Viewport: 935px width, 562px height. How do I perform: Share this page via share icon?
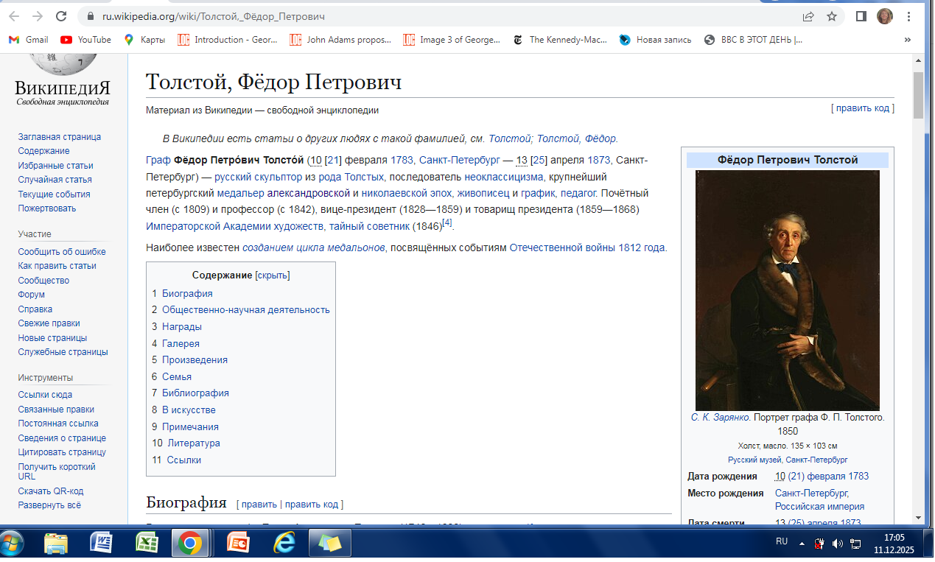(808, 16)
